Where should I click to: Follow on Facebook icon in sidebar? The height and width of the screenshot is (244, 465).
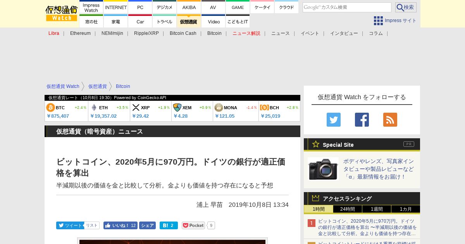362,120
